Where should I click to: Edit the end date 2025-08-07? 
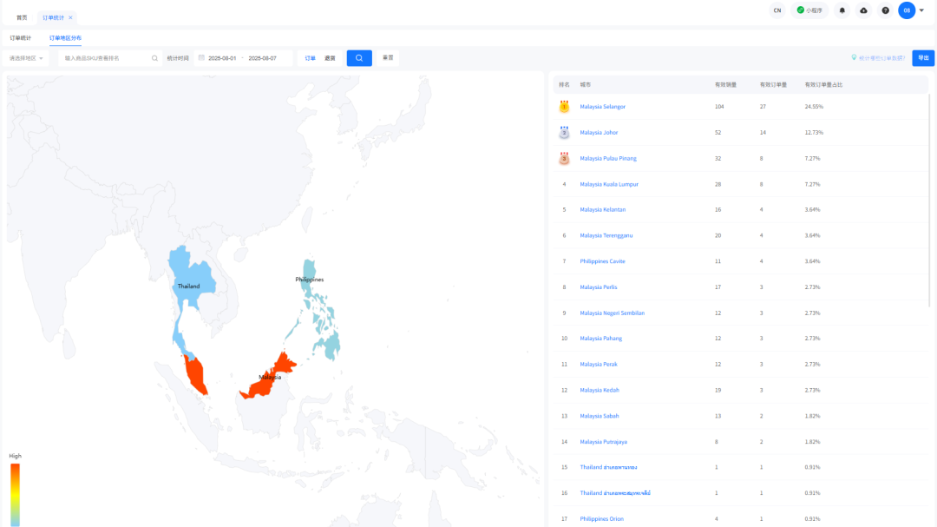point(262,58)
